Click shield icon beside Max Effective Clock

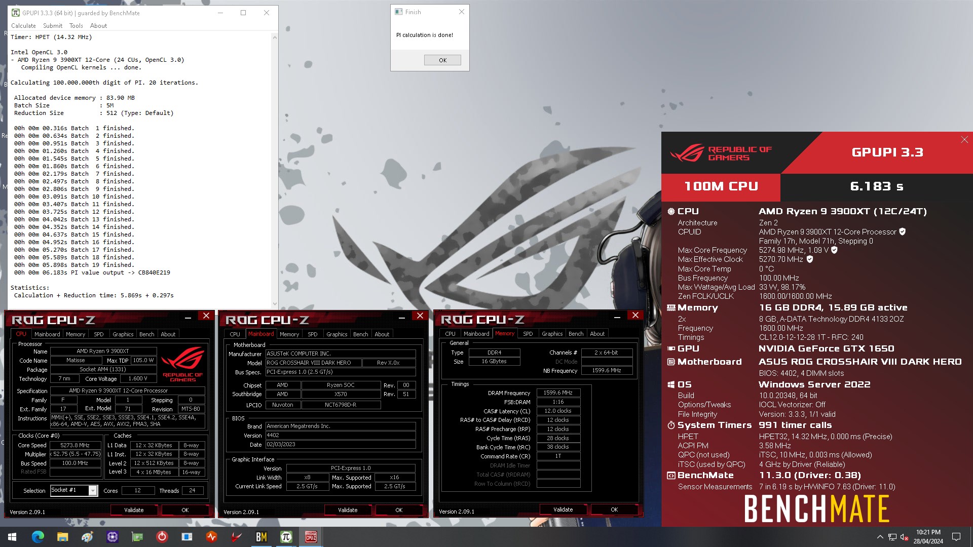click(810, 259)
